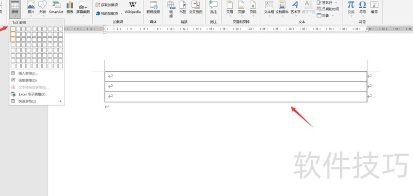Expand 签名行 dropdown arrow

[x=337, y=3]
